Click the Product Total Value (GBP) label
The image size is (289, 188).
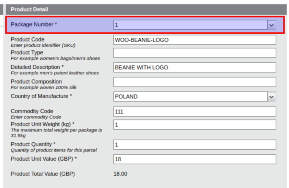43,174
